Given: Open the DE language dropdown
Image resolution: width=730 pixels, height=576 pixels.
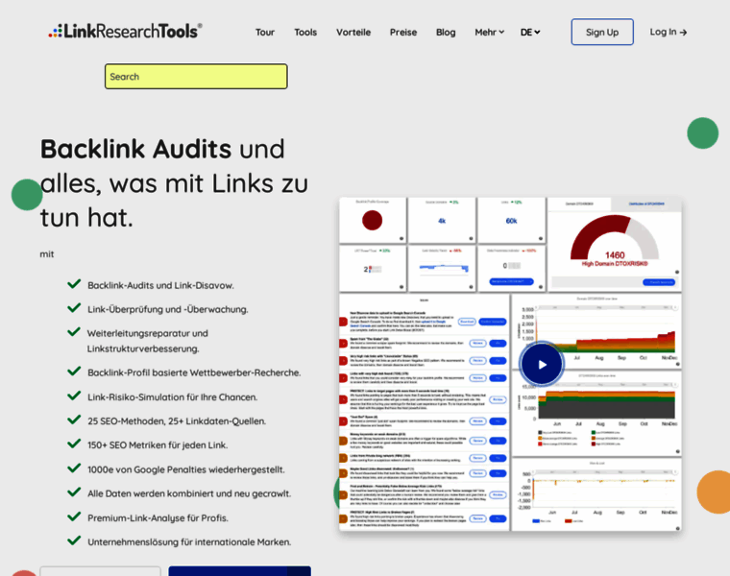Looking at the screenshot, I should tap(530, 32).
